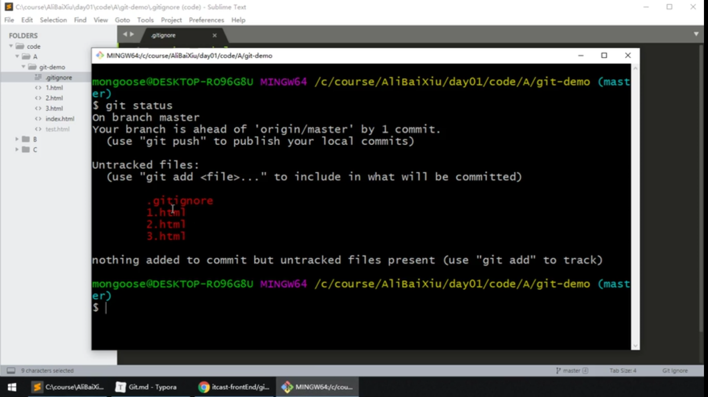This screenshot has height=397, width=708.
Task: Click the folder icon next to git-demo
Action: click(x=31, y=67)
